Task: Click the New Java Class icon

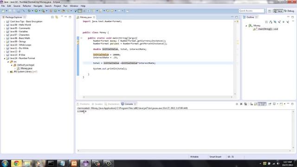Action: pos(55,11)
